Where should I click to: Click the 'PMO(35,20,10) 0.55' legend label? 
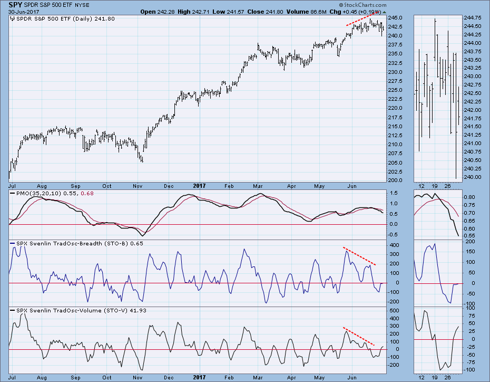[47, 193]
